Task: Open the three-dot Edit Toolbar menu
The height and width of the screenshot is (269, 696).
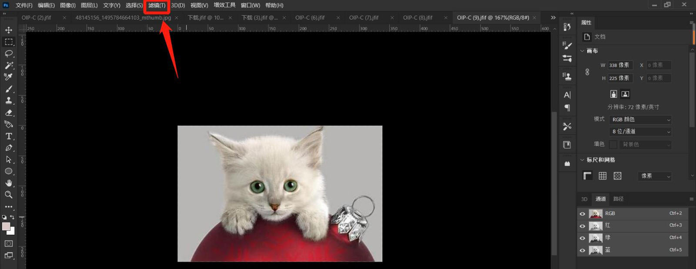Action: [x=8, y=207]
